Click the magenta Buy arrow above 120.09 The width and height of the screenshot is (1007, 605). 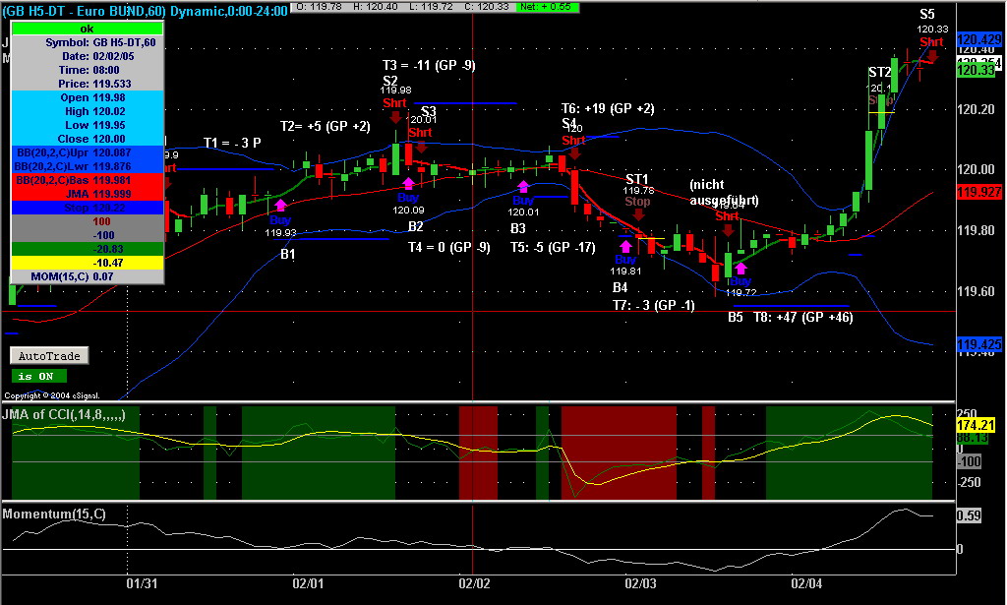(x=408, y=183)
